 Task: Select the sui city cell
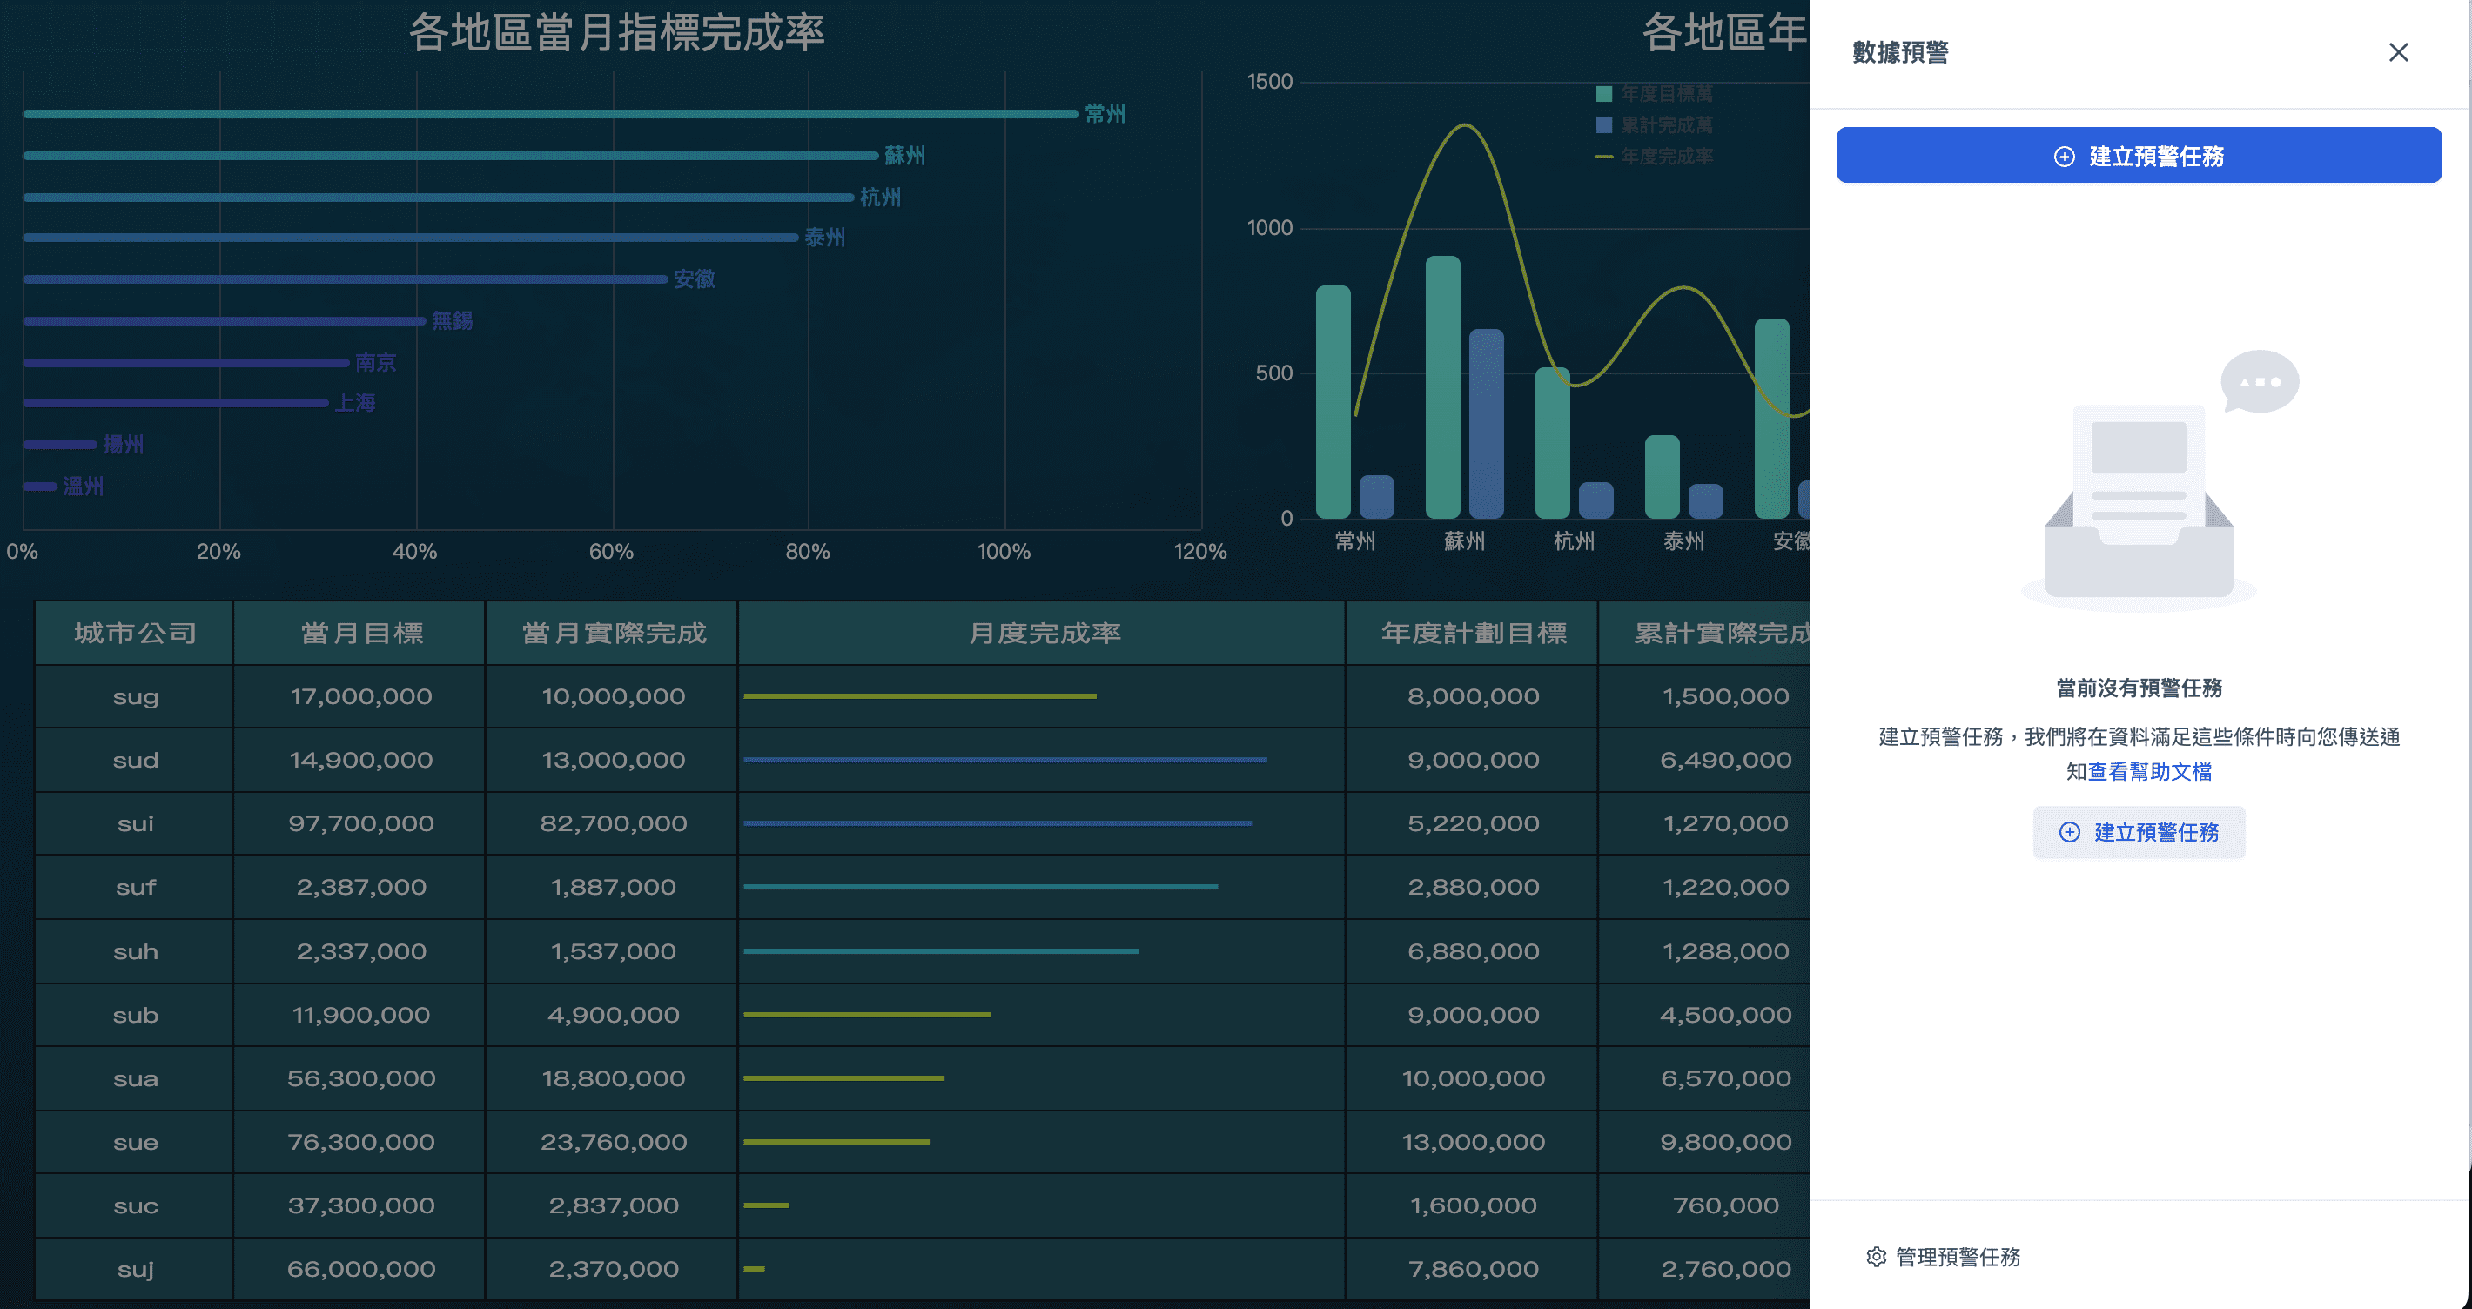[135, 823]
